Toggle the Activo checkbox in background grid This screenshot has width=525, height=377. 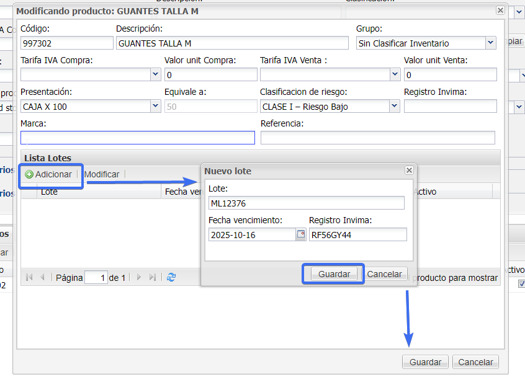pos(521,284)
